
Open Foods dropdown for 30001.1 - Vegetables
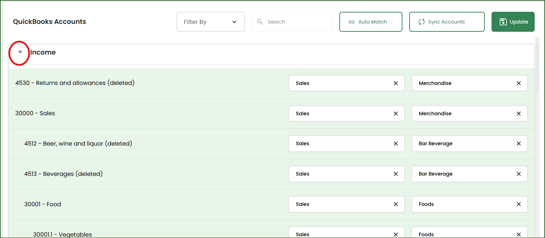pyautogui.click(x=469, y=232)
